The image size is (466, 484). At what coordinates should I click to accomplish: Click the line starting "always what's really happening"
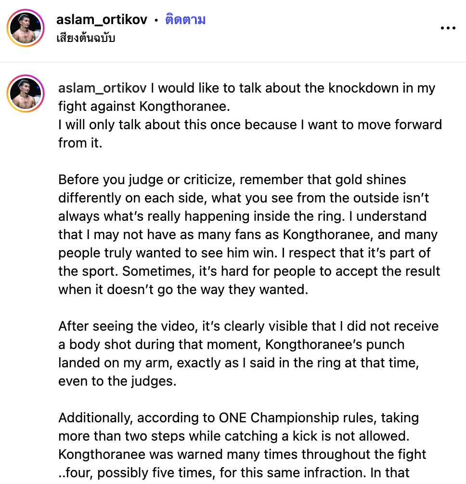pos(243,216)
